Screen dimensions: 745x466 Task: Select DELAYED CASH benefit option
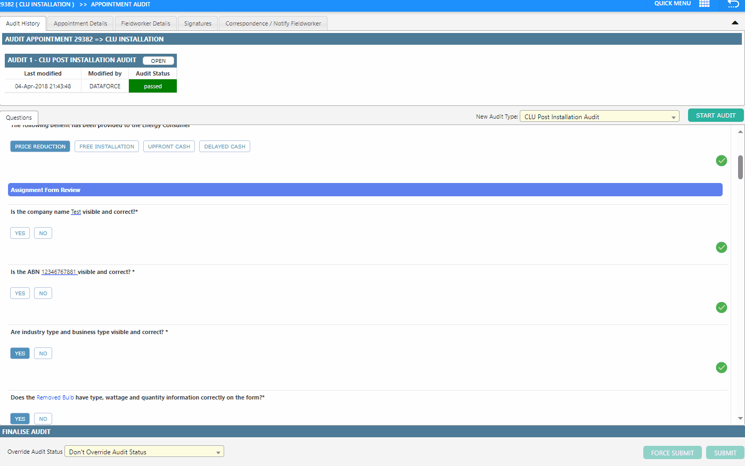click(x=225, y=146)
